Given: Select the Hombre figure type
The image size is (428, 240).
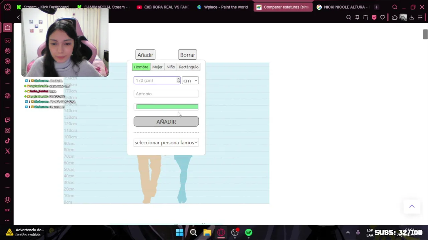Looking at the screenshot, I should pyautogui.click(x=141, y=67).
